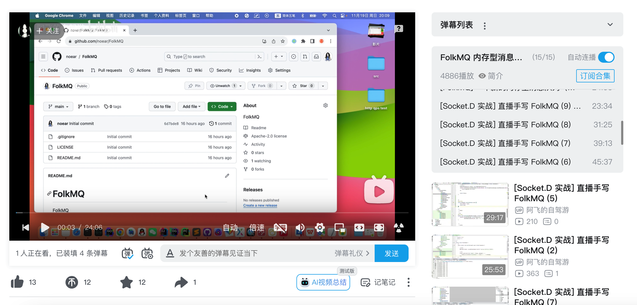Select playlist entry FolkMQ (7) 39:13
Screen dimensions: 637x305
coord(526,143)
